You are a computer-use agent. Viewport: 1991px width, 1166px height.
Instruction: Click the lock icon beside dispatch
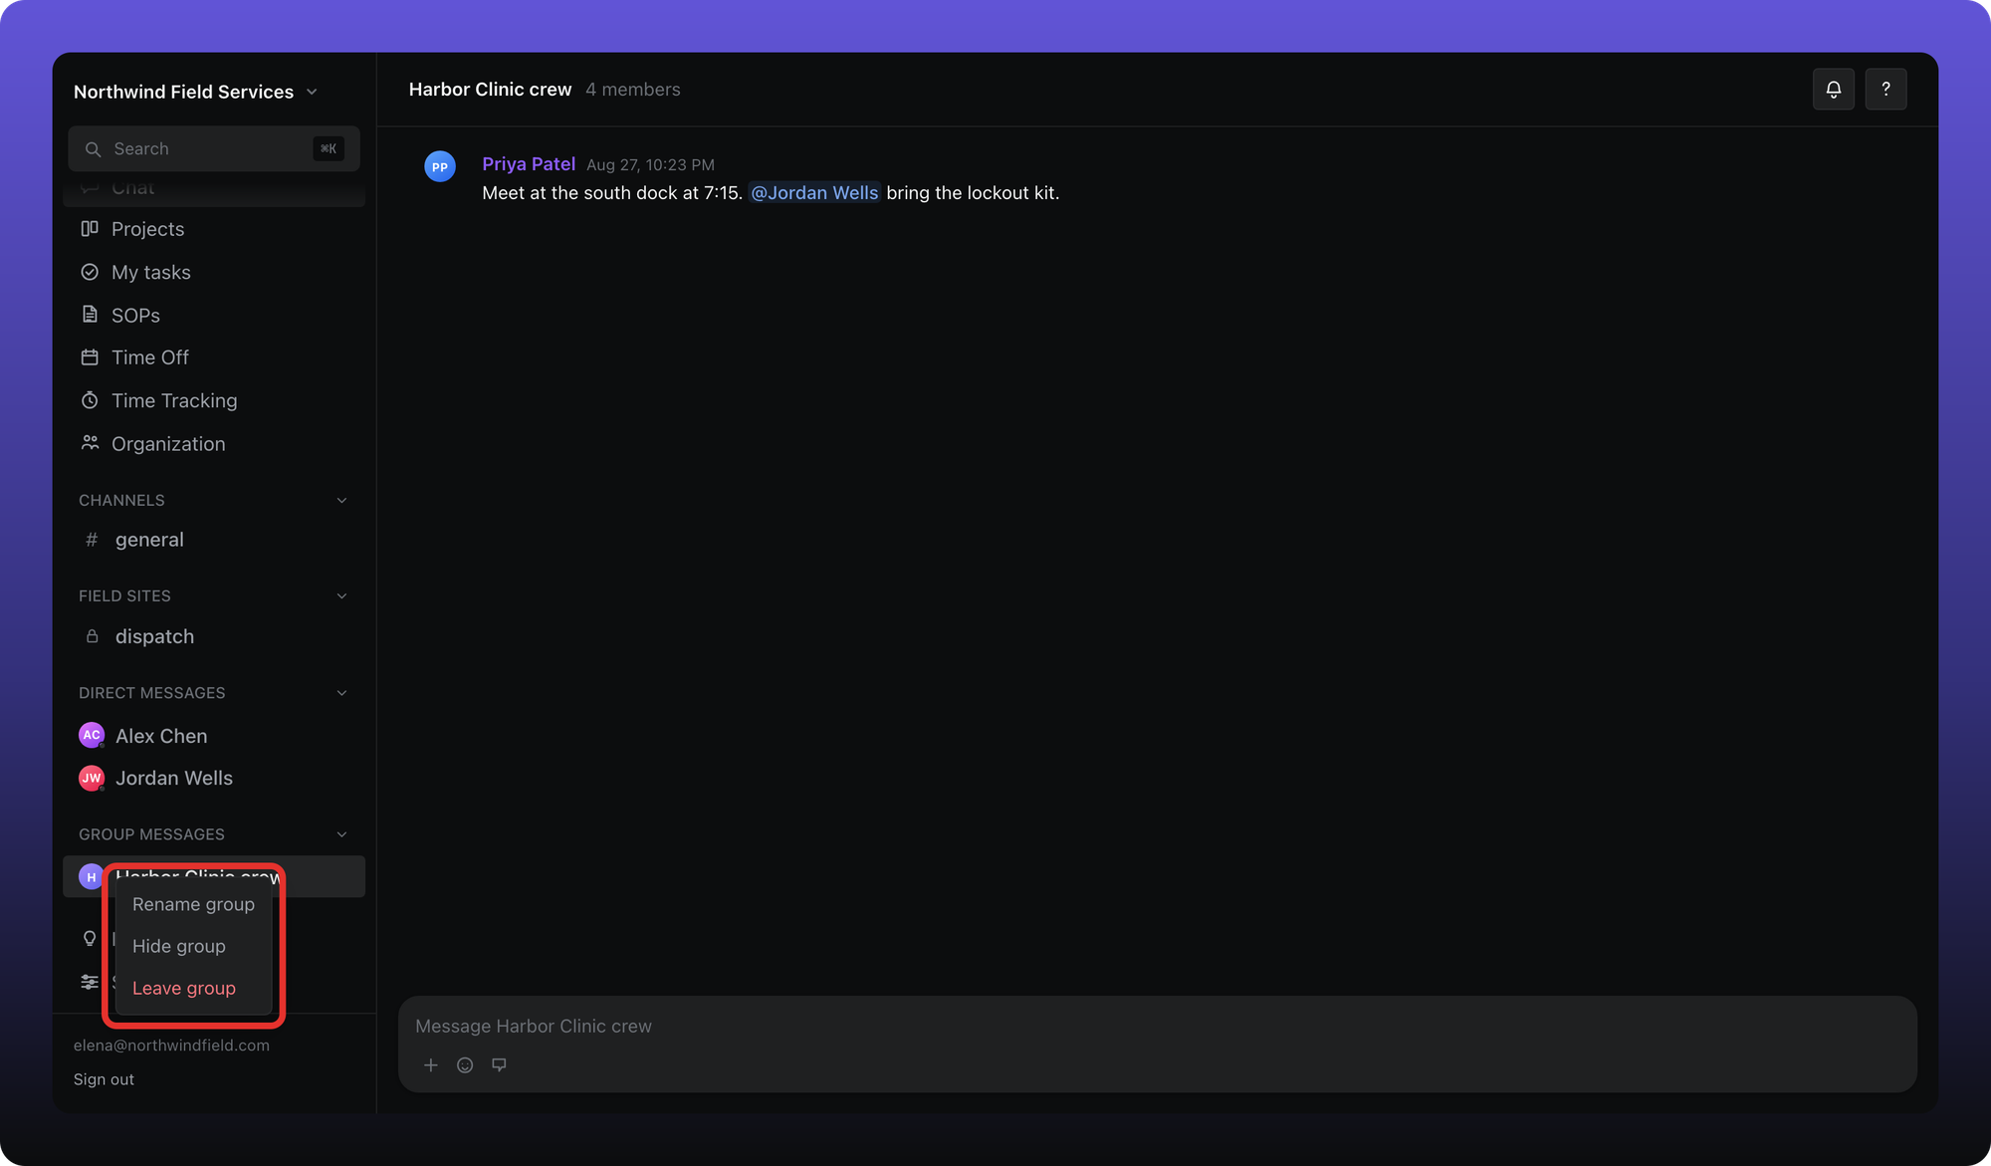[92, 636]
